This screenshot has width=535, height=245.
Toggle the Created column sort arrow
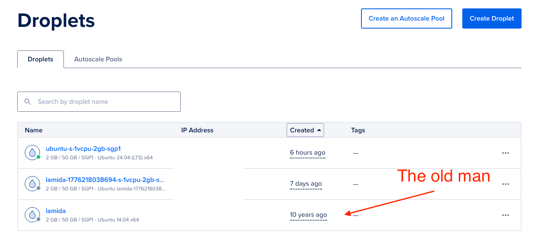319,130
